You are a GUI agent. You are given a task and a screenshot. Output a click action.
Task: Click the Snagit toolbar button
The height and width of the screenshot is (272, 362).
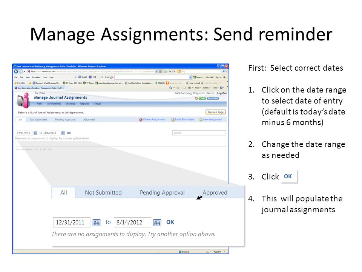click(x=83, y=77)
